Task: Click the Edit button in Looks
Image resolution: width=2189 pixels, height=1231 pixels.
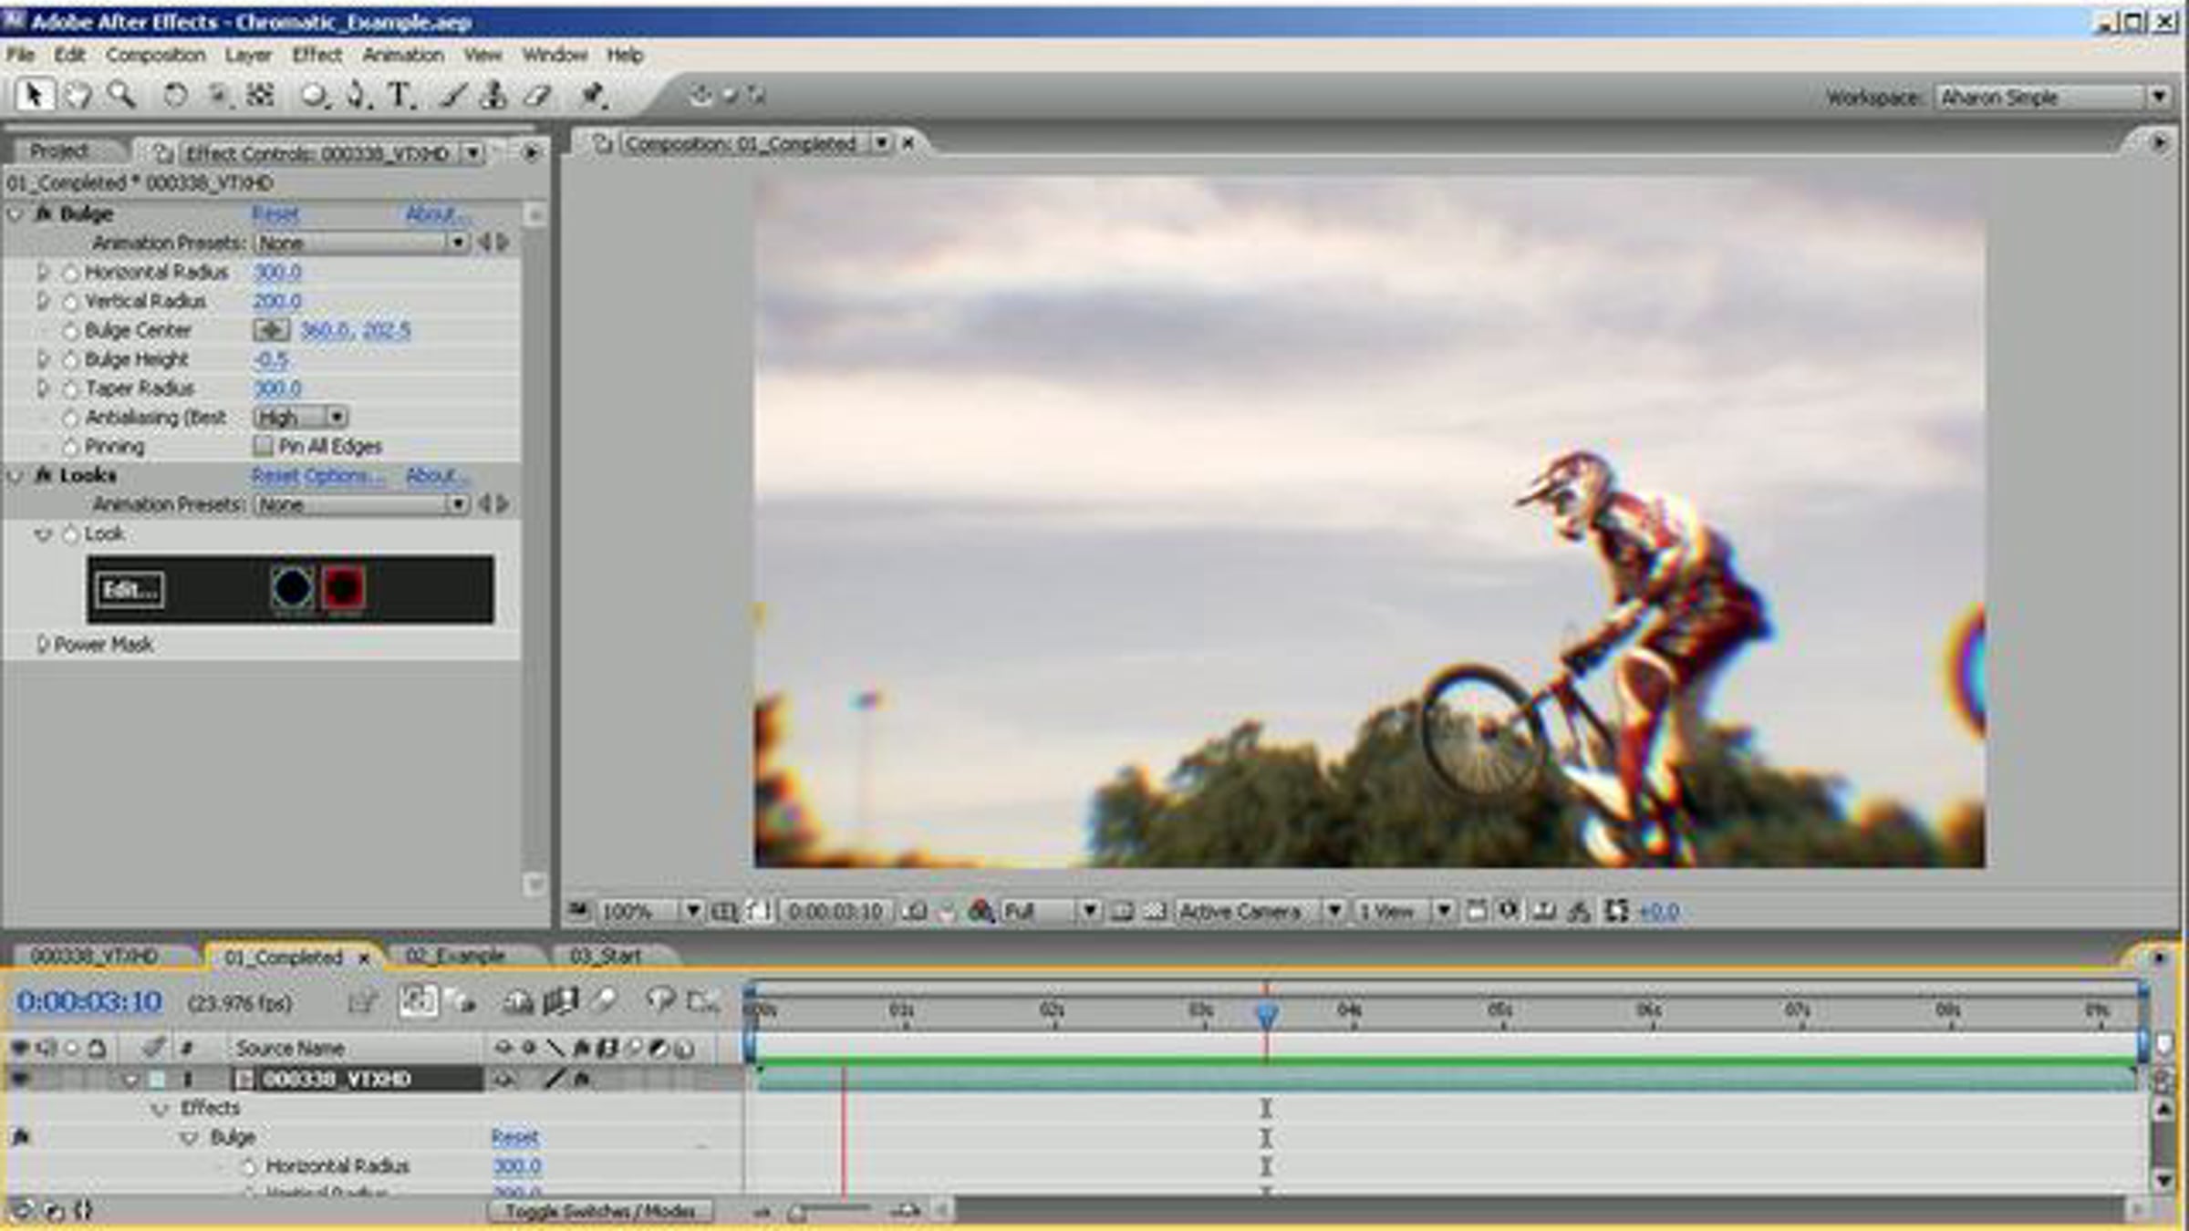Action: pyautogui.click(x=130, y=590)
